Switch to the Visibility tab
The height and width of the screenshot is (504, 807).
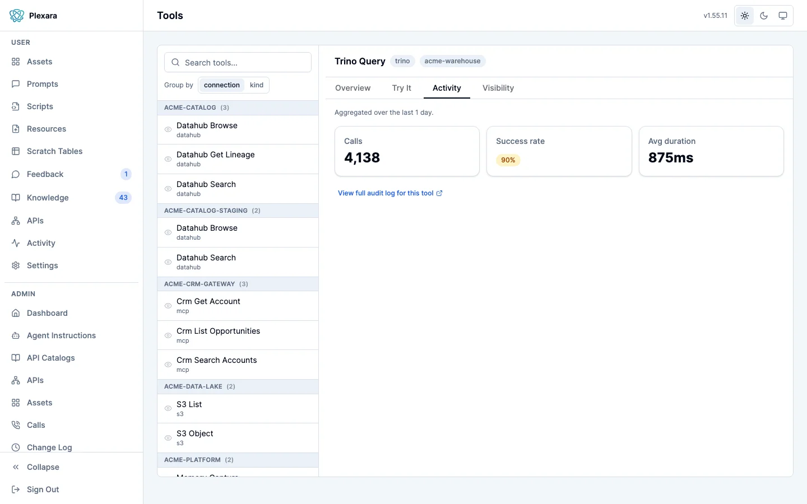pyautogui.click(x=498, y=88)
